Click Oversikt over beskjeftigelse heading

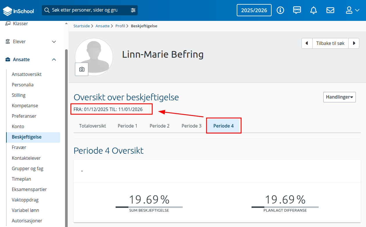point(126,97)
